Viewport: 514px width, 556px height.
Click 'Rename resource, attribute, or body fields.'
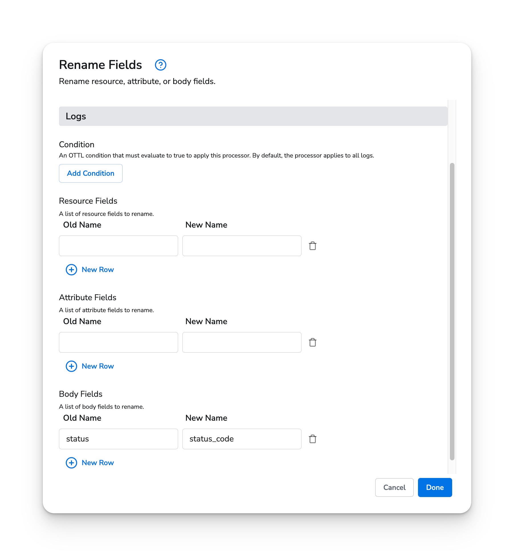[137, 81]
